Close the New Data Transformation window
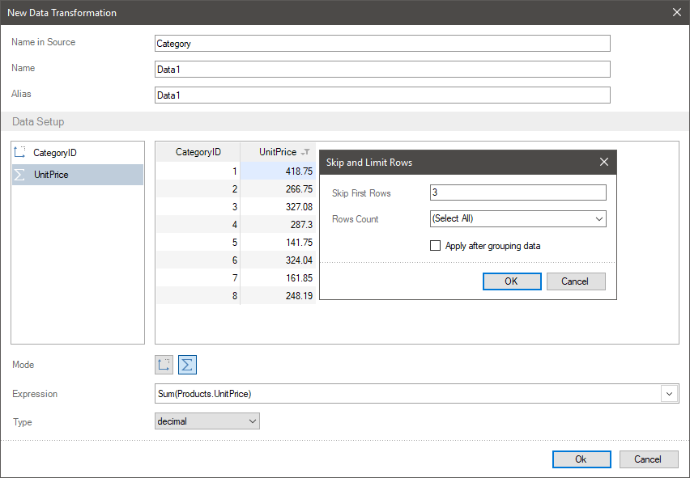Screen dimensions: 690x478 pos(677,12)
